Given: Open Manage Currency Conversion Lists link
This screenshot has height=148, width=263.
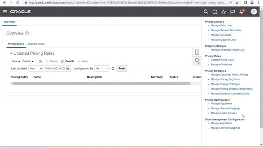Looking at the screenshot, I should pos(230,93).
